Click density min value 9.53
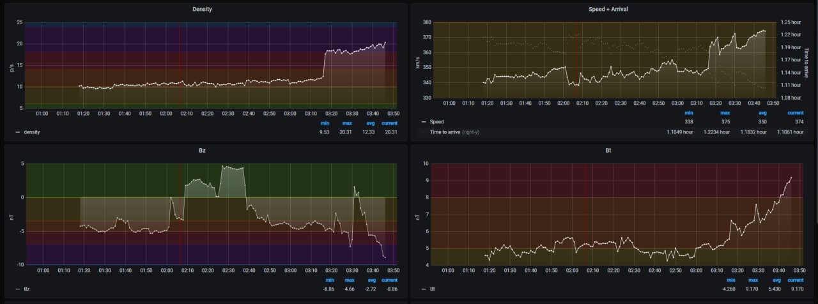This screenshot has height=304, width=818. (x=324, y=132)
